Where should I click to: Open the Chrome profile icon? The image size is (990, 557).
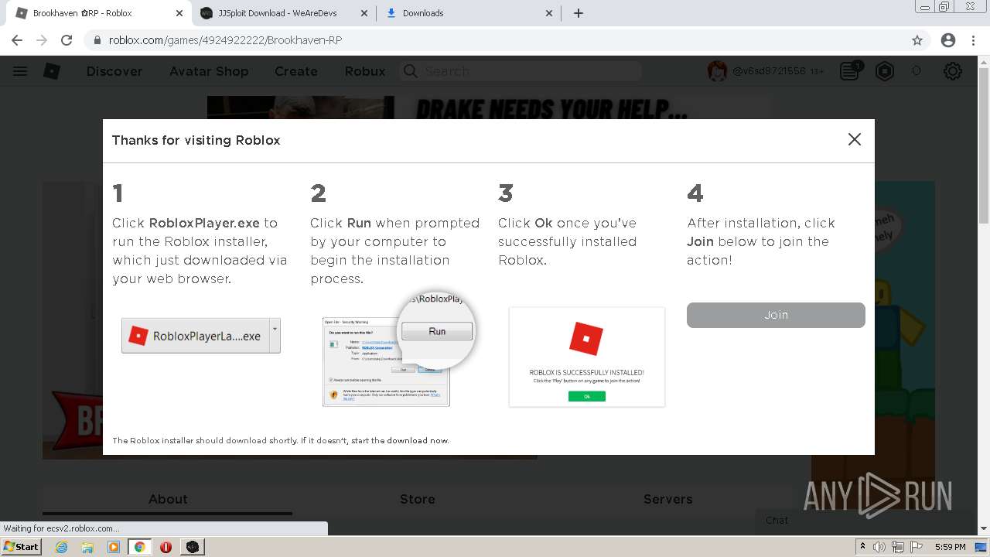[x=948, y=40]
